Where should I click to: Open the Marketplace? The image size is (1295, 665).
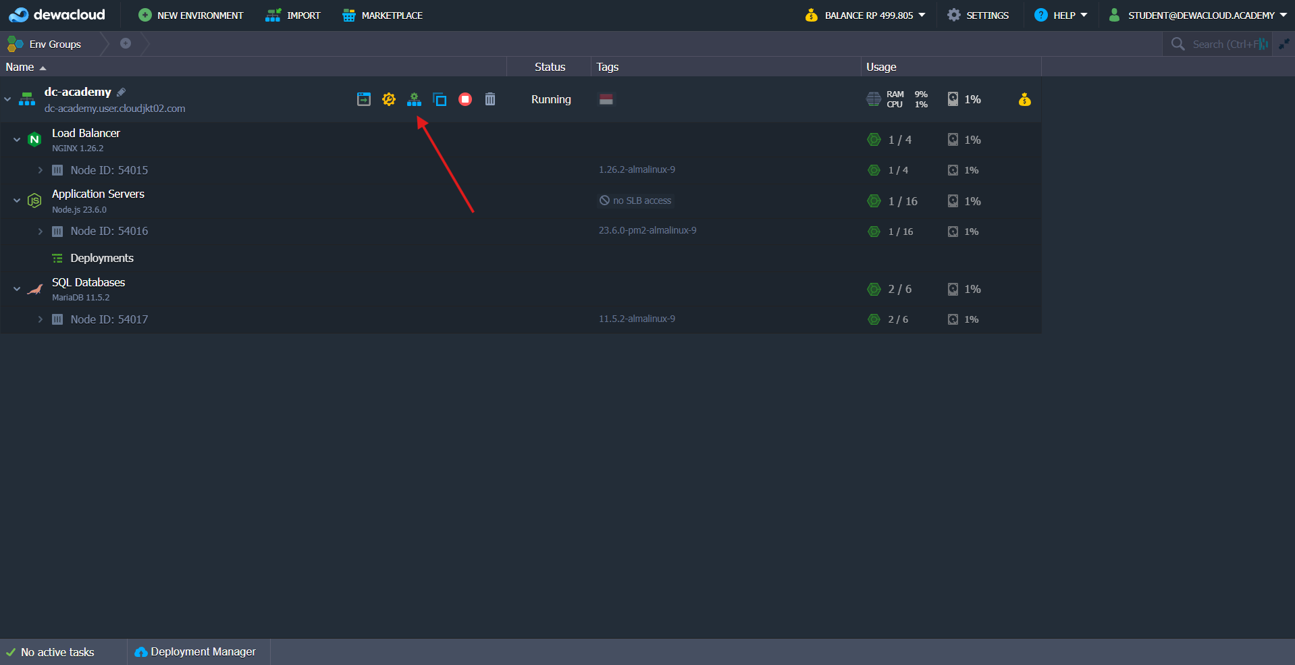click(383, 15)
